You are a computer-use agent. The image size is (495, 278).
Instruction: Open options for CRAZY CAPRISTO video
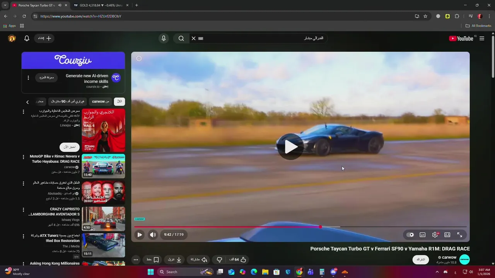(23, 210)
